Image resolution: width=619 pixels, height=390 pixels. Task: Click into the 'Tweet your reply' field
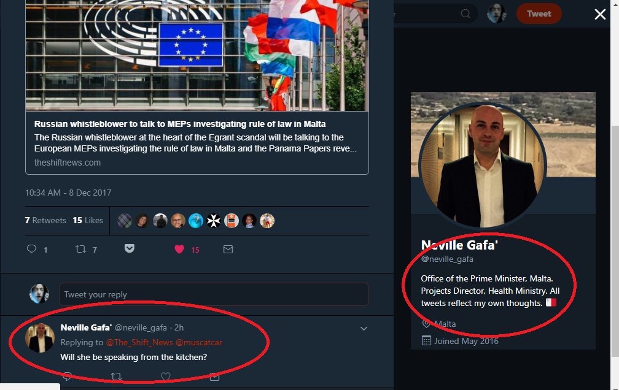213,294
